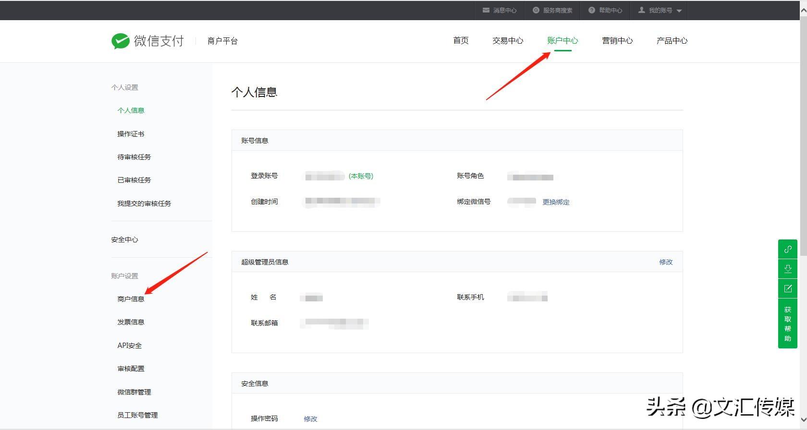Viewport: 807px width, 430px height.
Task: Click the 服务商搜索 search icon
Action: tap(536, 10)
